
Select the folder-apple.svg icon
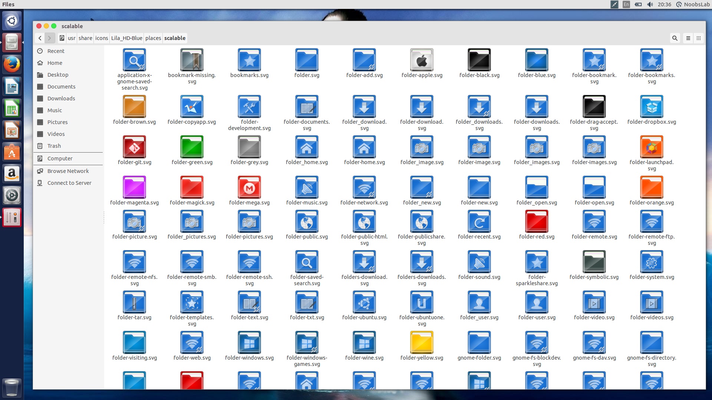[x=422, y=60]
